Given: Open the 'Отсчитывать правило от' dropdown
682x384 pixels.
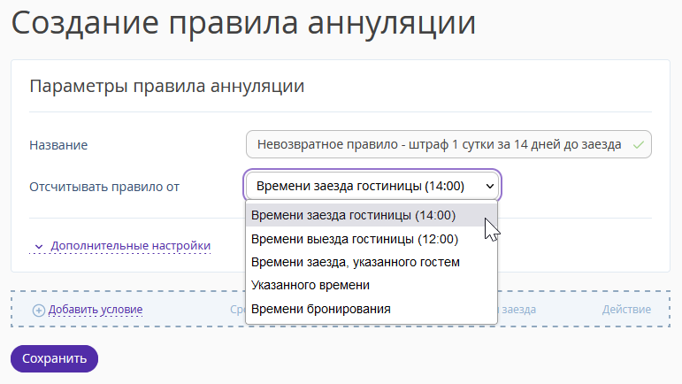Looking at the screenshot, I should 372,186.
